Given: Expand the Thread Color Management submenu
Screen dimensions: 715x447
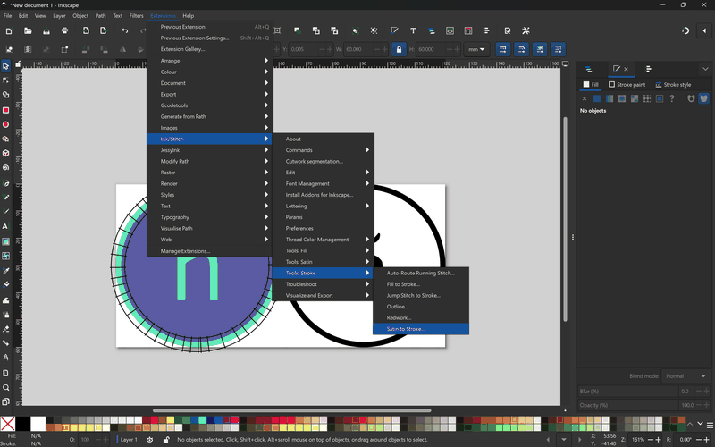Looking at the screenshot, I should pyautogui.click(x=324, y=240).
